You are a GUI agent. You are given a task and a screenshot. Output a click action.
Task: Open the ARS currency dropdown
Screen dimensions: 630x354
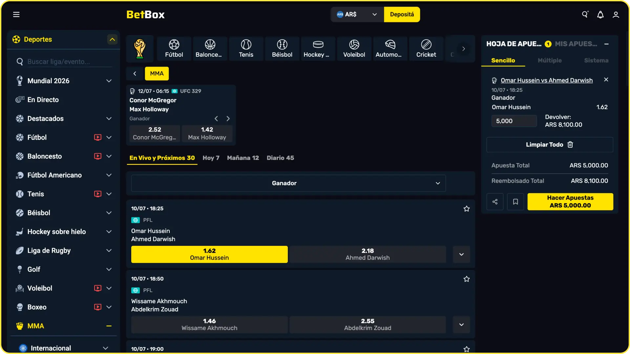pyautogui.click(x=357, y=14)
